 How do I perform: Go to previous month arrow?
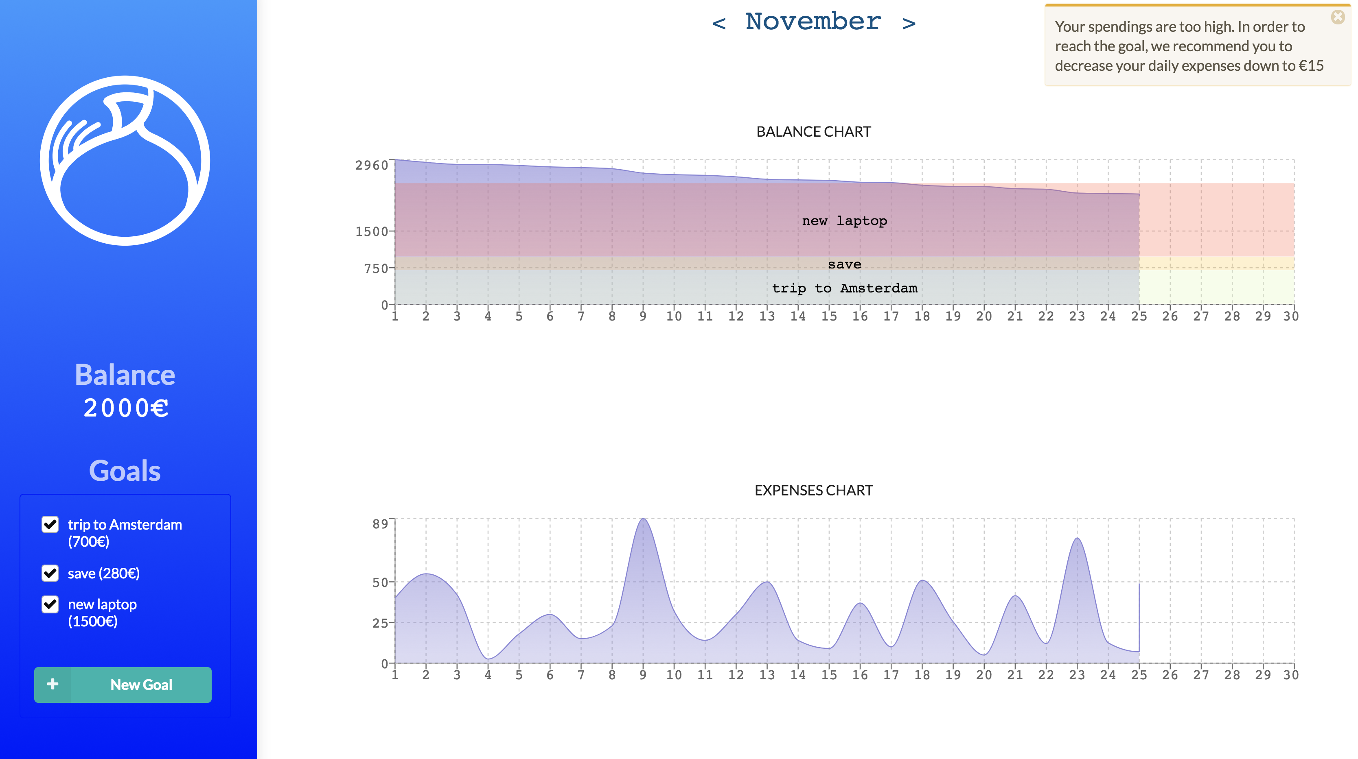point(718,23)
